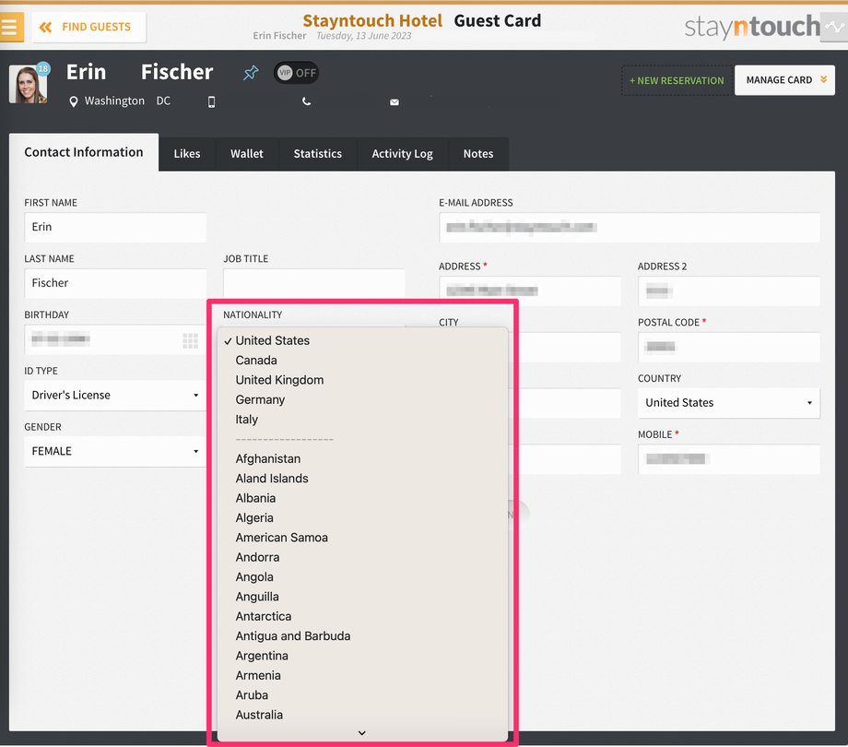Click the E-mail Address field
This screenshot has height=747, width=848.
[x=630, y=227]
